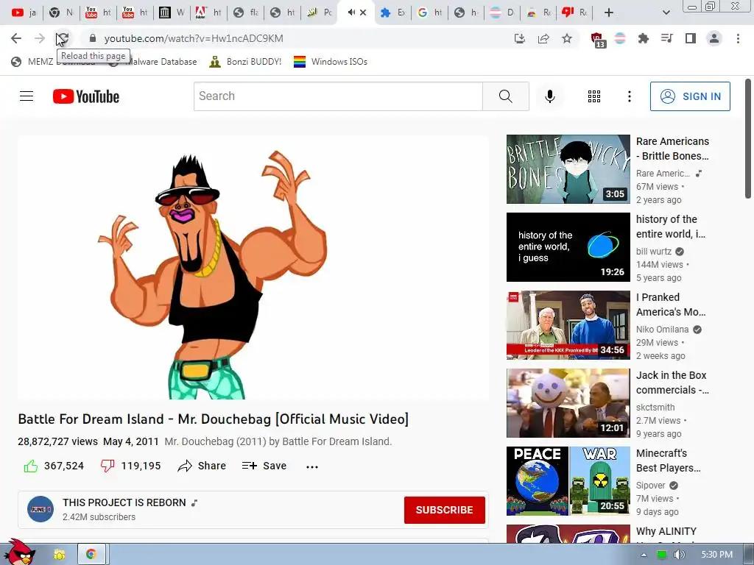This screenshot has width=754, height=565.
Task: Open the Extensions puzzle-piece menu
Action: [644, 38]
